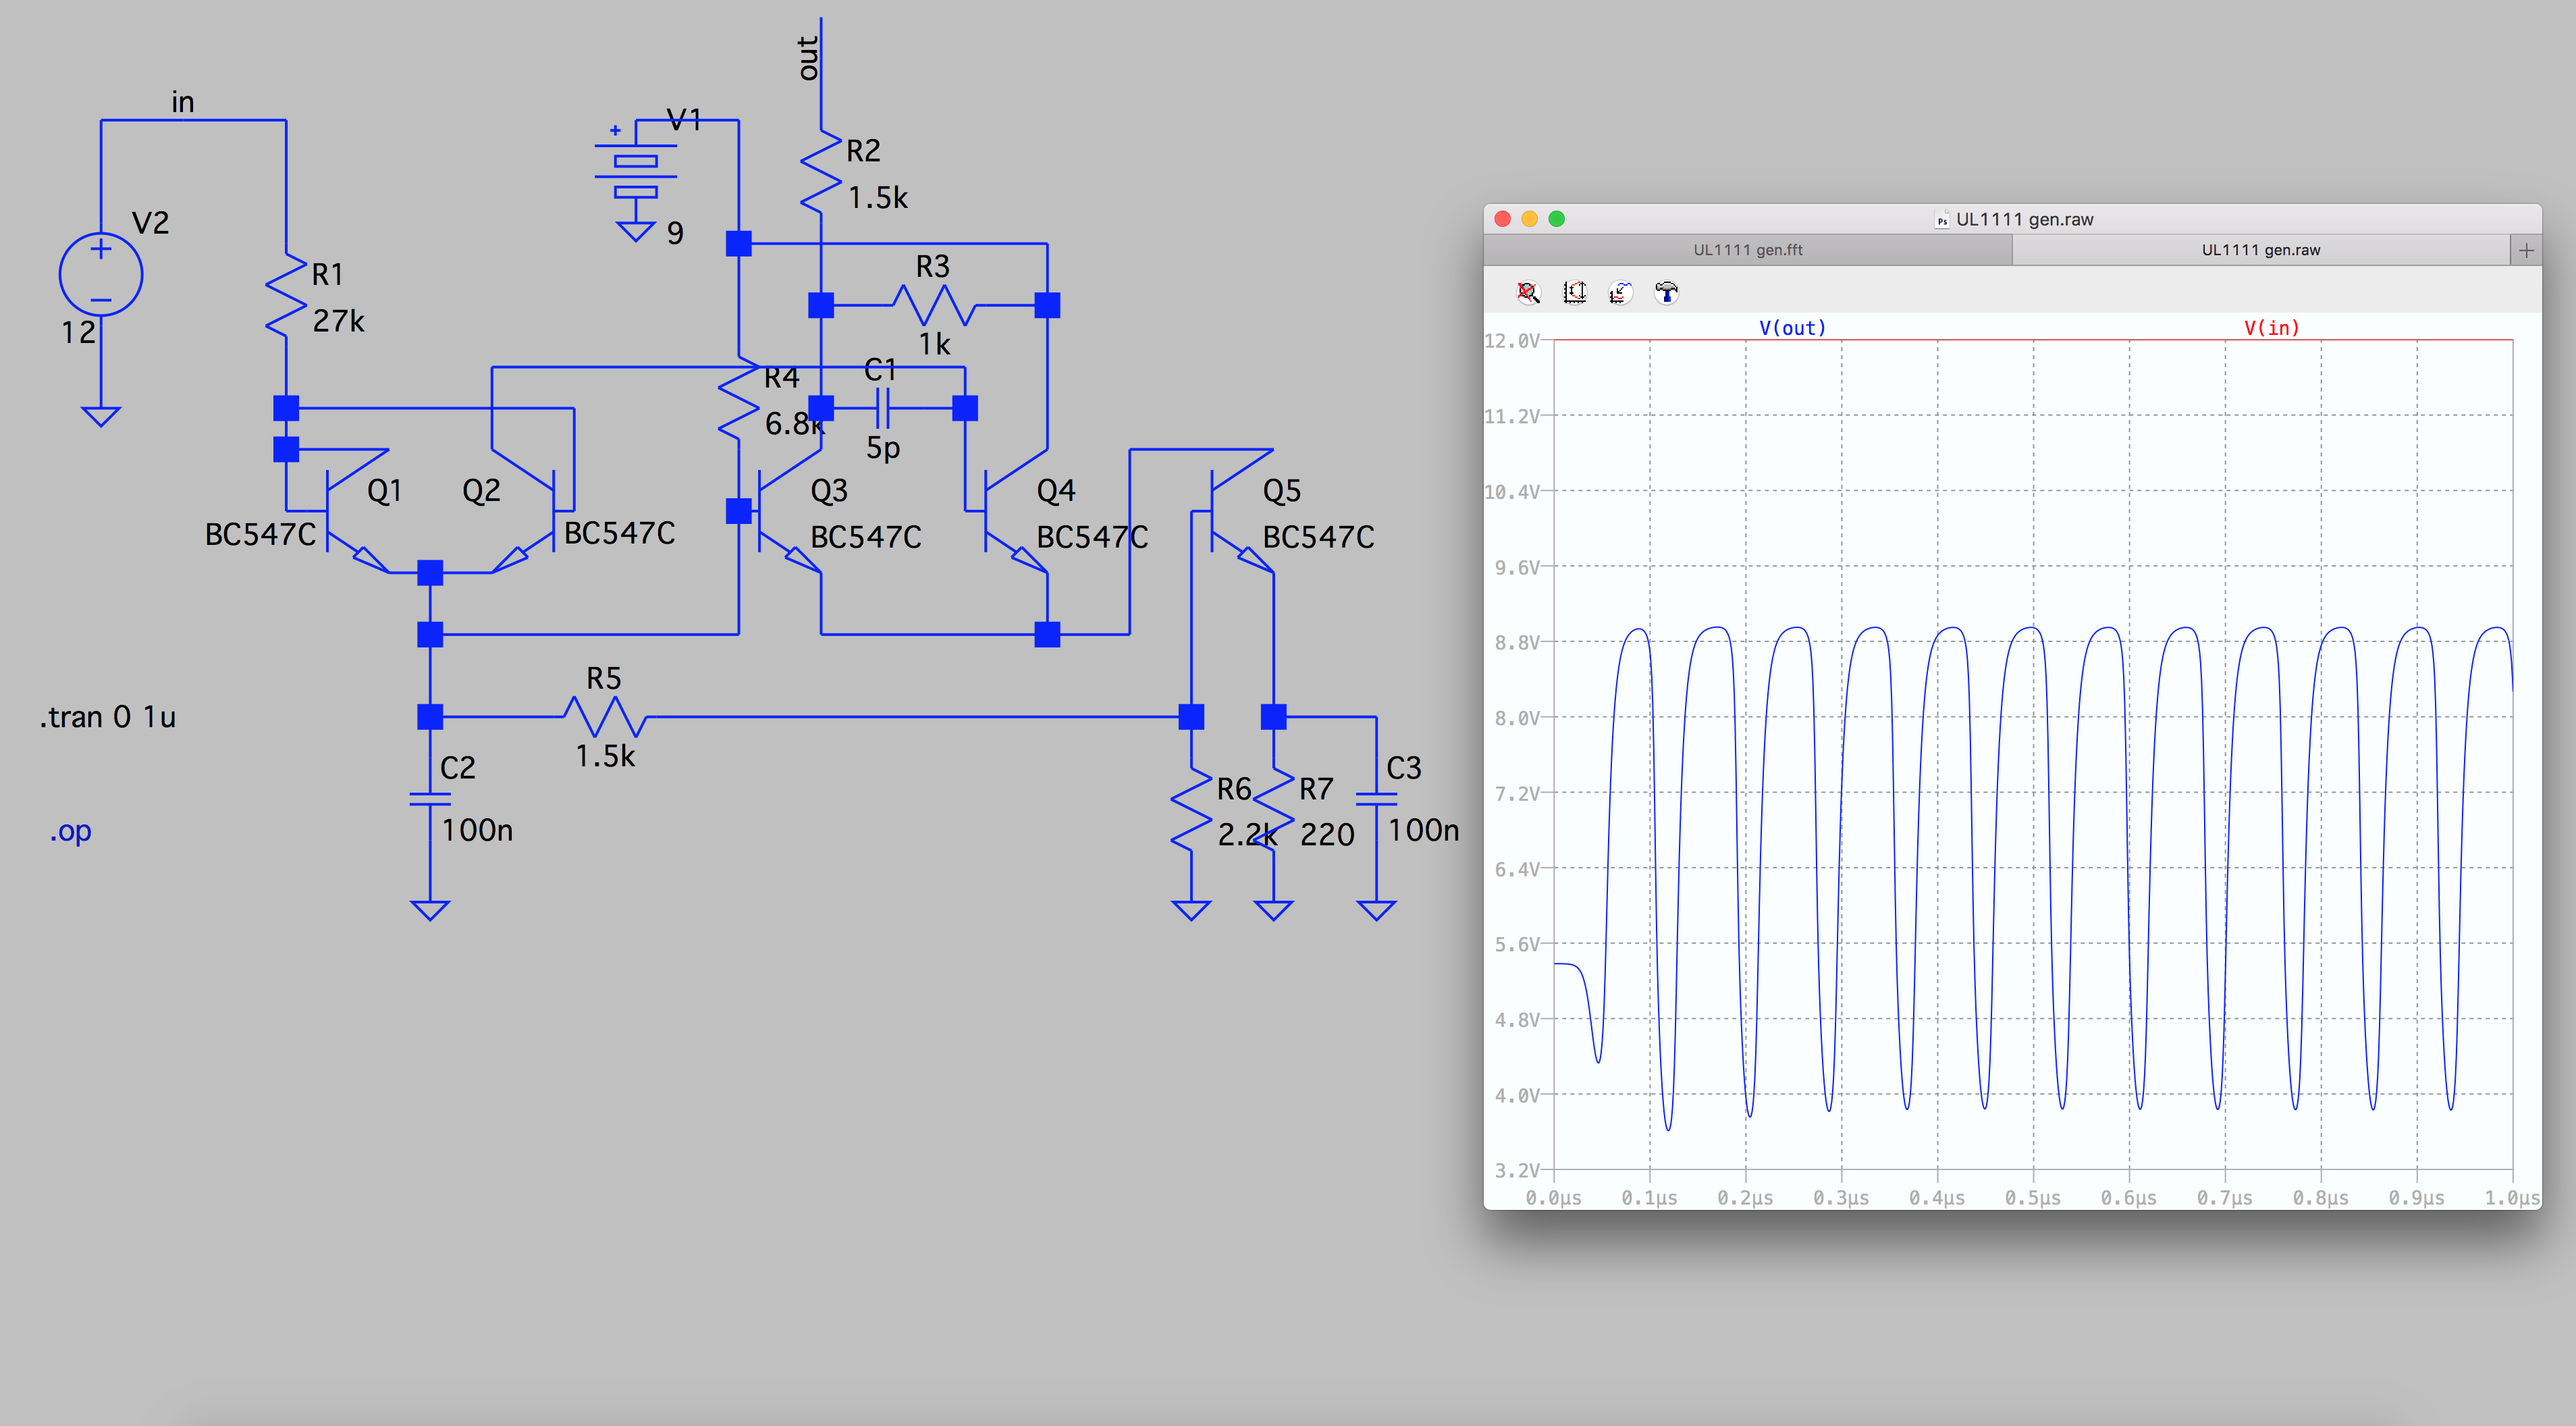
Task: Click resistor R6 symbol
Action: pos(1191,809)
